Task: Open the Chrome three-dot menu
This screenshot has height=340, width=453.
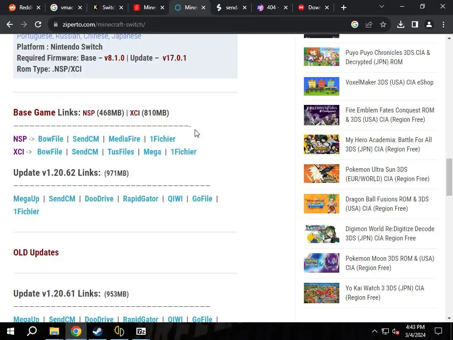Action: (443, 25)
